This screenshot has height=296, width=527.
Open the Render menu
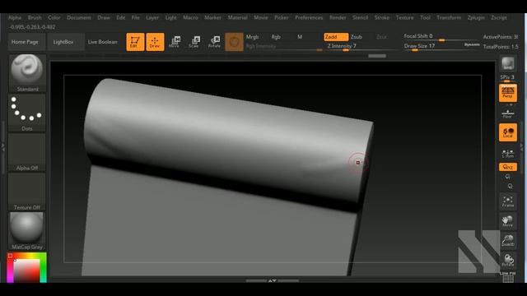(x=338, y=17)
